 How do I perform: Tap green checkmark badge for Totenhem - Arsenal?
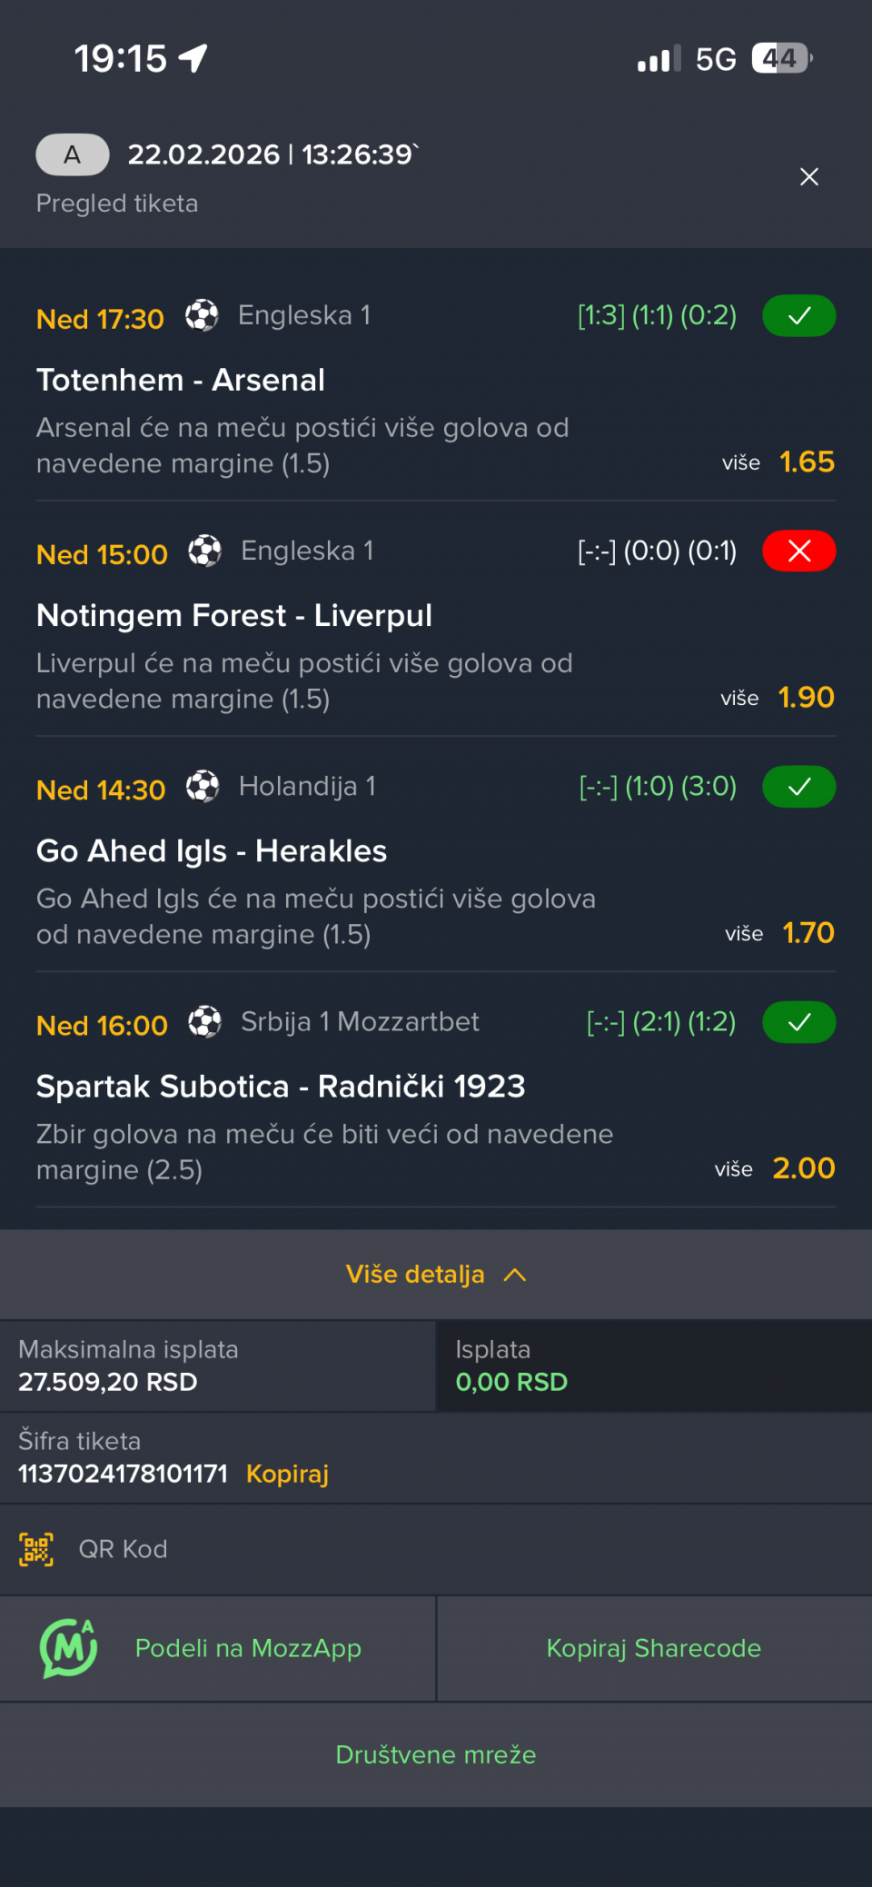798,316
